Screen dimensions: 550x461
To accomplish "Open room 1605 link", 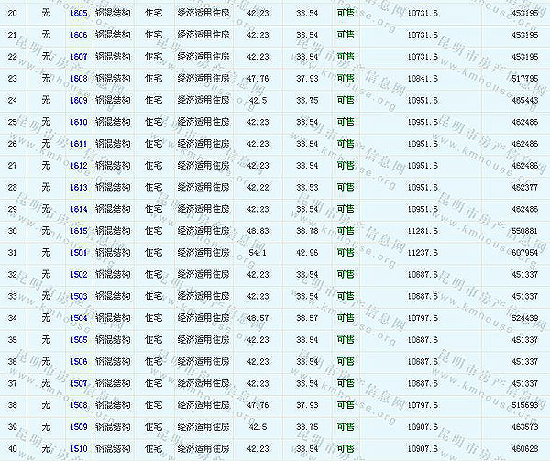I will (79, 13).
